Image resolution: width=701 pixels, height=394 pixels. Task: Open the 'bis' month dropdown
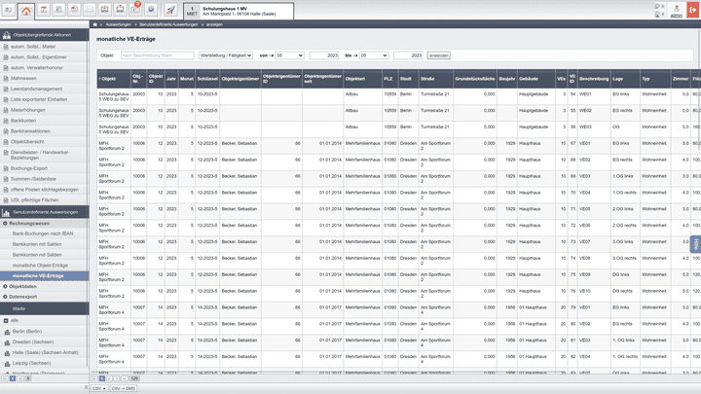tap(375, 56)
